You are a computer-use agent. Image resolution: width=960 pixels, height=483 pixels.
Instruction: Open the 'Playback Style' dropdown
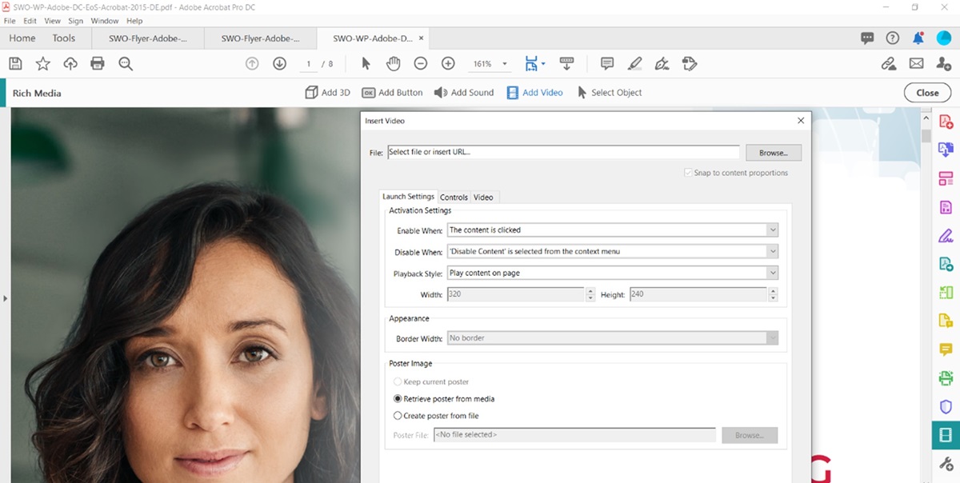pyautogui.click(x=772, y=272)
